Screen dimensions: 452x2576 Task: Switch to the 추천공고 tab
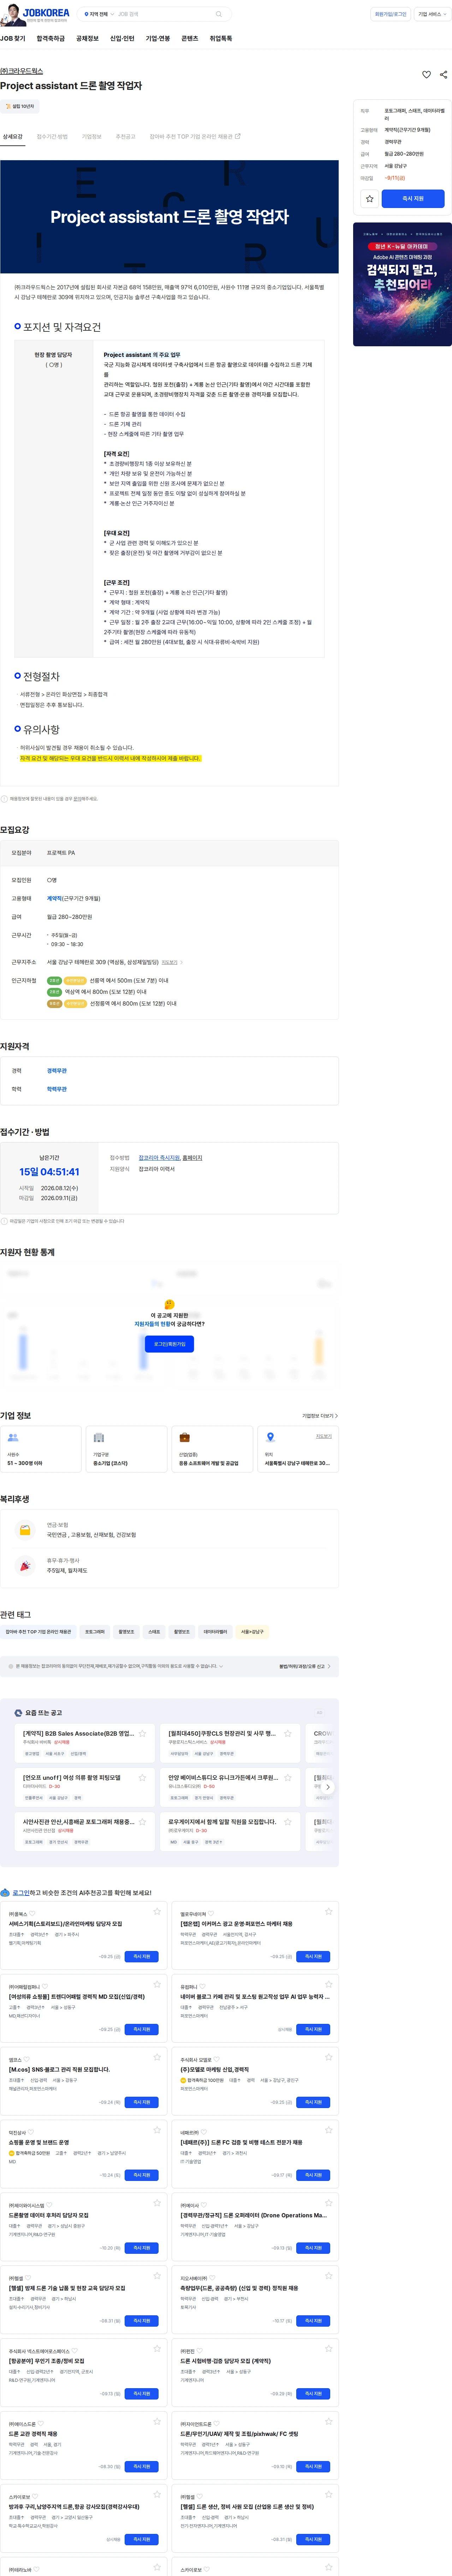(126, 137)
